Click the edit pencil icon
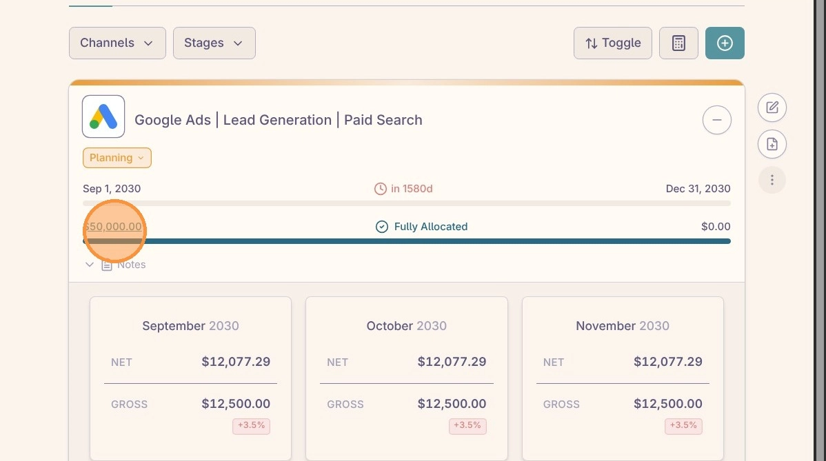The image size is (826, 461). click(772, 107)
